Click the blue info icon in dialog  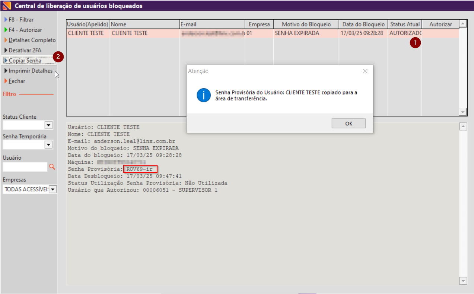(204, 95)
